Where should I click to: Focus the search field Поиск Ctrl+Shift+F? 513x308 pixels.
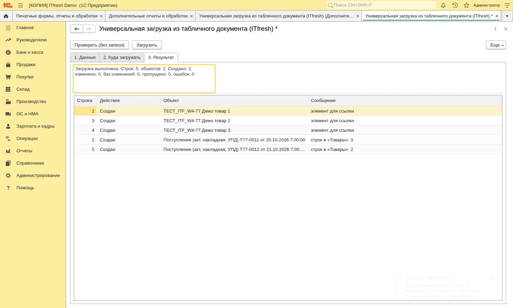[381, 5]
